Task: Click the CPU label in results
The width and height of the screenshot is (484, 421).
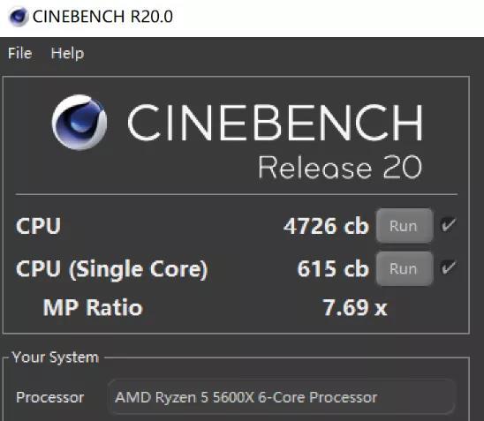Action: tap(39, 226)
